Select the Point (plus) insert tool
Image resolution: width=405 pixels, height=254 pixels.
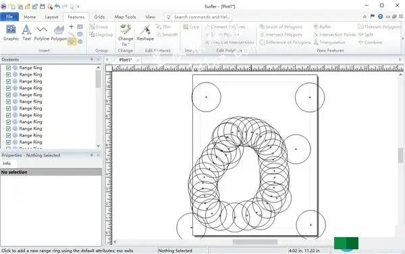tap(72, 26)
